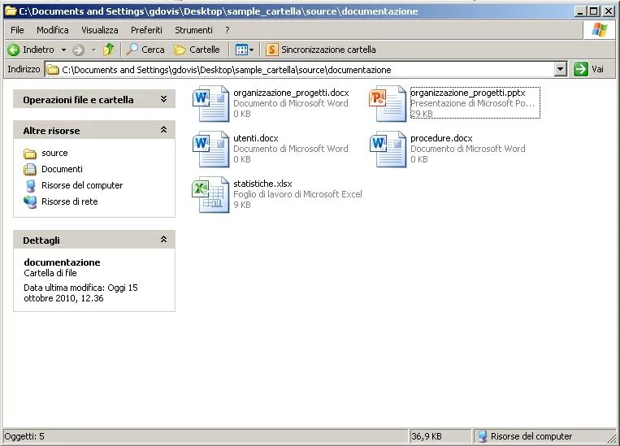Click file name procedure.docx

point(441,138)
